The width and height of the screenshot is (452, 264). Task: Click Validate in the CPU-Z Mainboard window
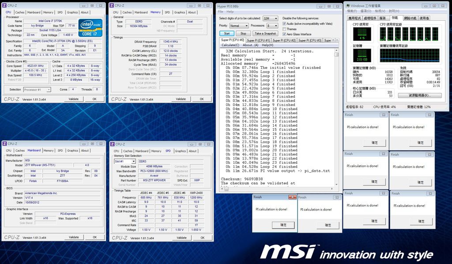pos(74,237)
